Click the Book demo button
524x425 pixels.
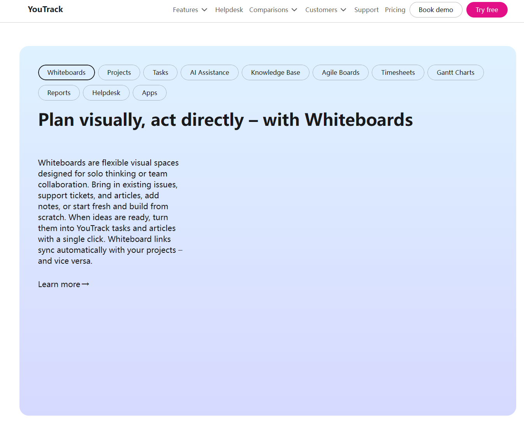[x=436, y=10]
